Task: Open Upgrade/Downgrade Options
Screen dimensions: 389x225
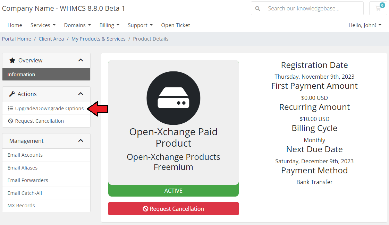Action: [46, 108]
